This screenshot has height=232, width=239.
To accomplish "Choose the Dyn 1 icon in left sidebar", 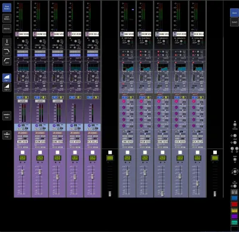I will click(x=7, y=78).
